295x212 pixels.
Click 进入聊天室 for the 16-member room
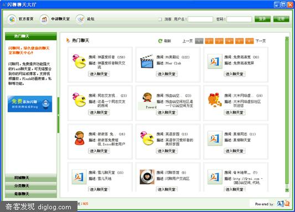tap(99, 151)
